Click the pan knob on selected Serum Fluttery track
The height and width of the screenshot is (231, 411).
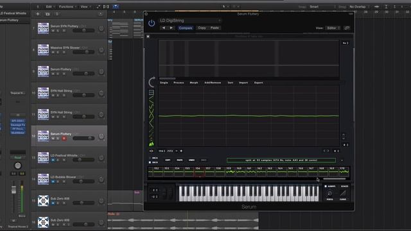(x=101, y=137)
